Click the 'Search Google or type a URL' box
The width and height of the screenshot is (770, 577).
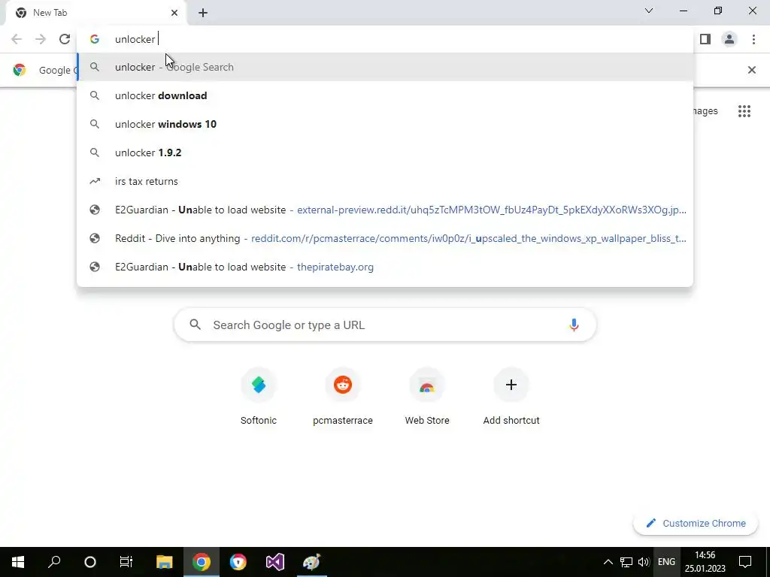(386, 325)
